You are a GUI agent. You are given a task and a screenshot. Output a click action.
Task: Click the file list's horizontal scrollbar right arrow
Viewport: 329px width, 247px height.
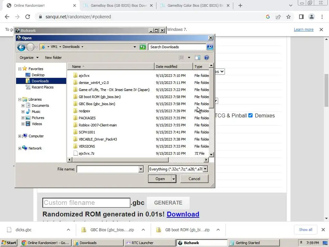click(x=206, y=160)
